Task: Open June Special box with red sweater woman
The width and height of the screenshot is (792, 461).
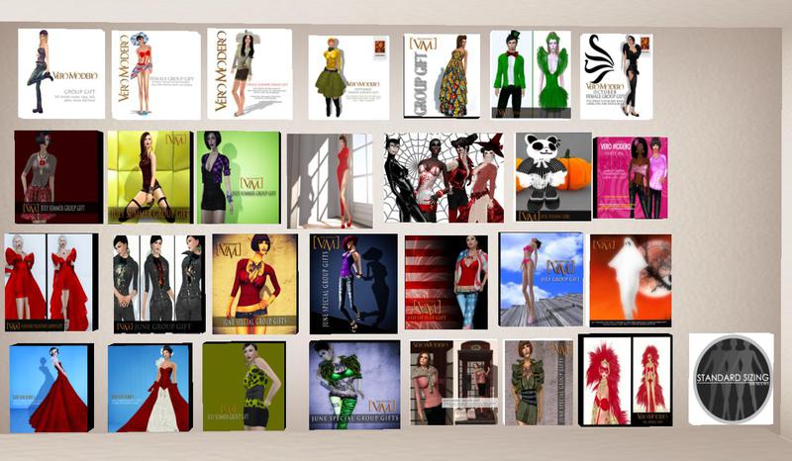Action: point(255,284)
